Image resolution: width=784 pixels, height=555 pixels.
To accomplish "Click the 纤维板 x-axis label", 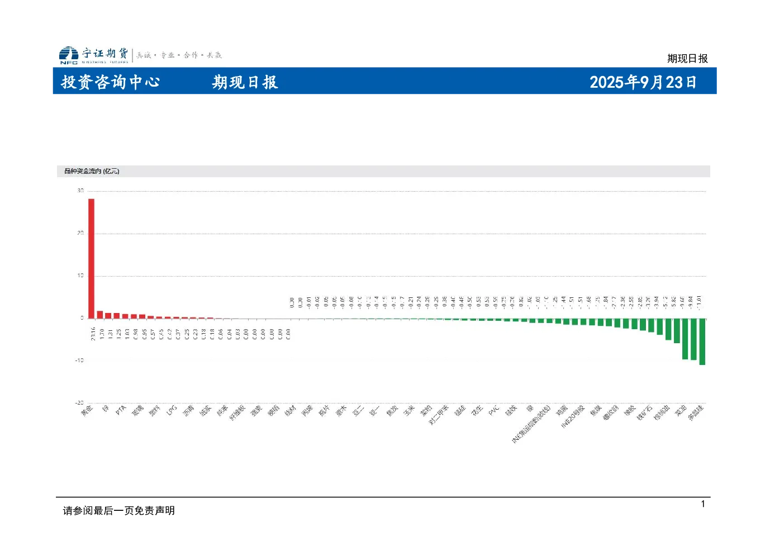I will coord(237,412).
